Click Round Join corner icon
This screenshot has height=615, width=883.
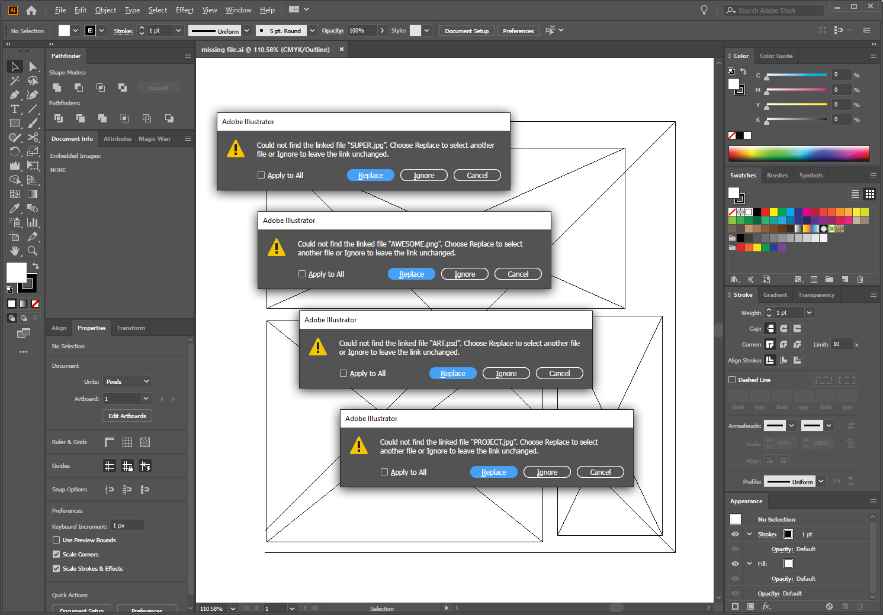coord(784,344)
